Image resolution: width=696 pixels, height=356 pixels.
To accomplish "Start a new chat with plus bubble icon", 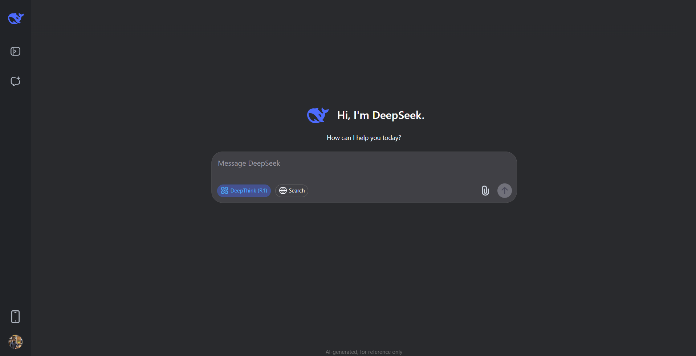I will [15, 81].
